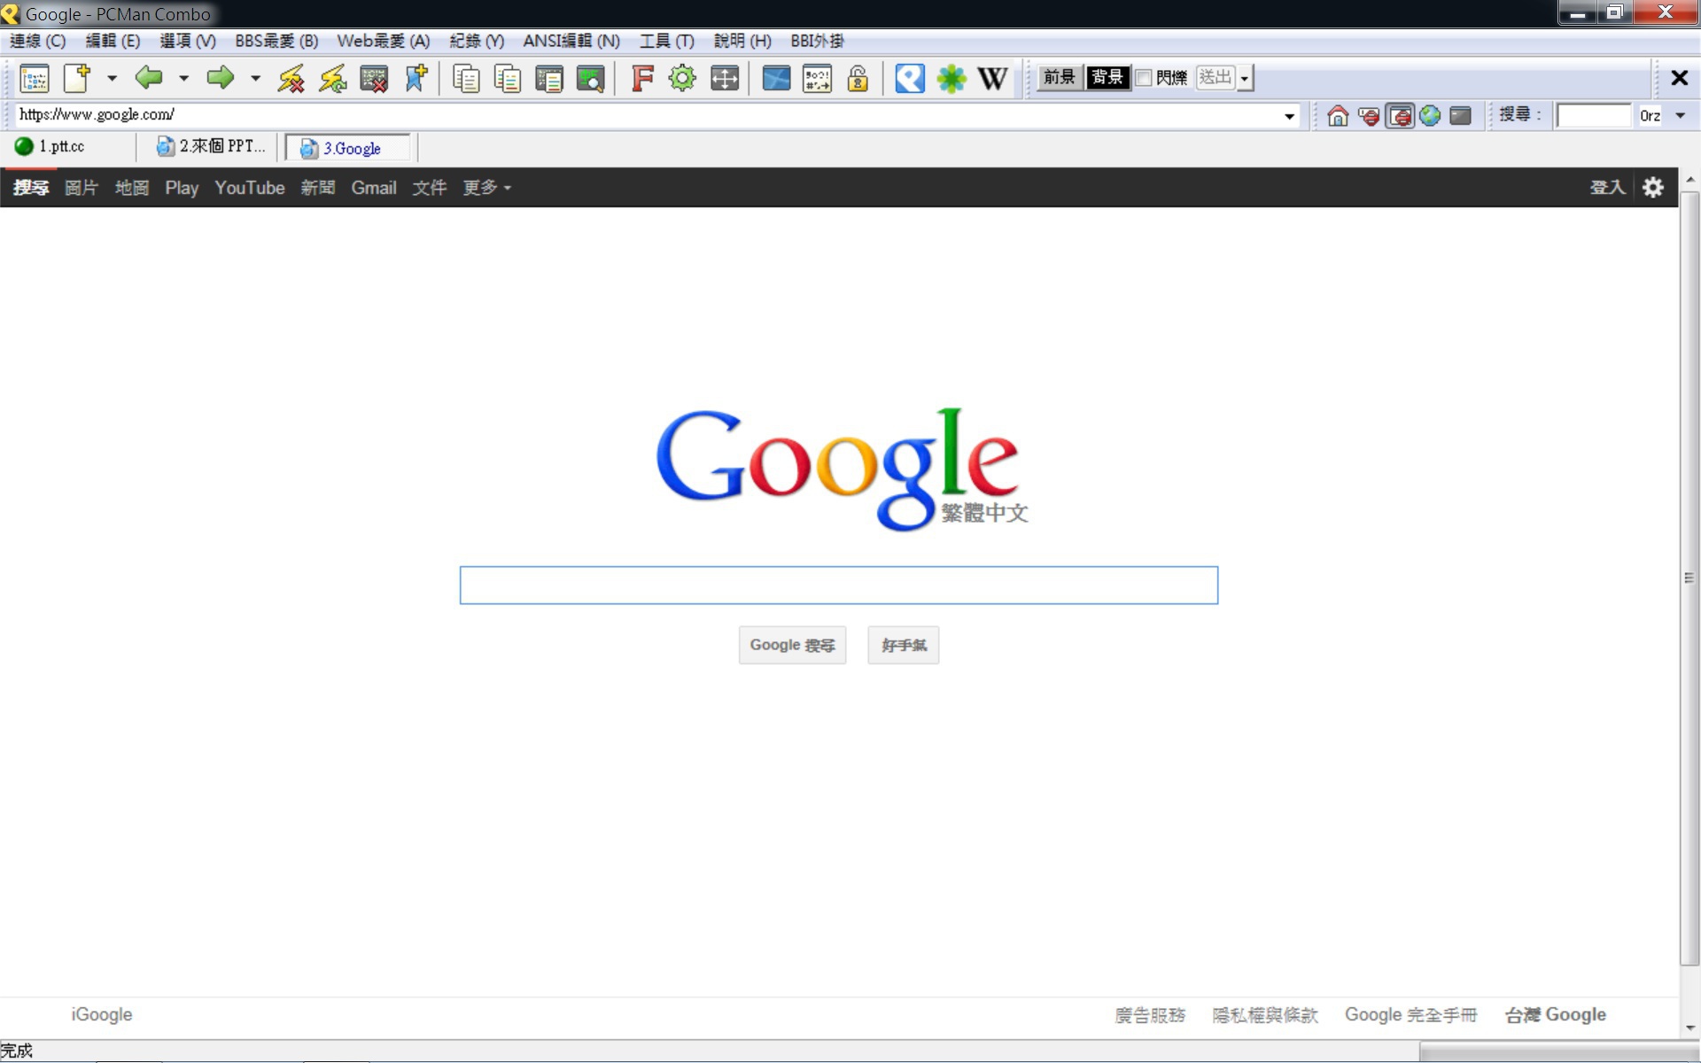
Task: Open the new connection dropdown arrow
Action: pos(112,79)
